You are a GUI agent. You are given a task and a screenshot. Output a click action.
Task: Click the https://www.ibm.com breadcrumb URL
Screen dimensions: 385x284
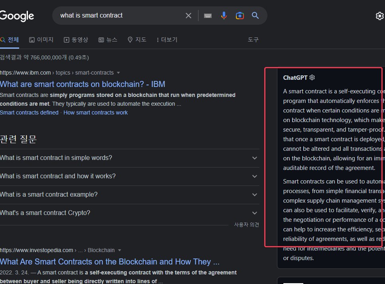25,73
